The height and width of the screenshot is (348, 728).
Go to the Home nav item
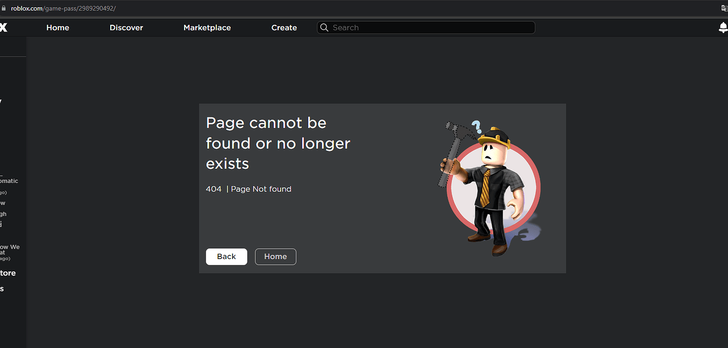coord(58,27)
